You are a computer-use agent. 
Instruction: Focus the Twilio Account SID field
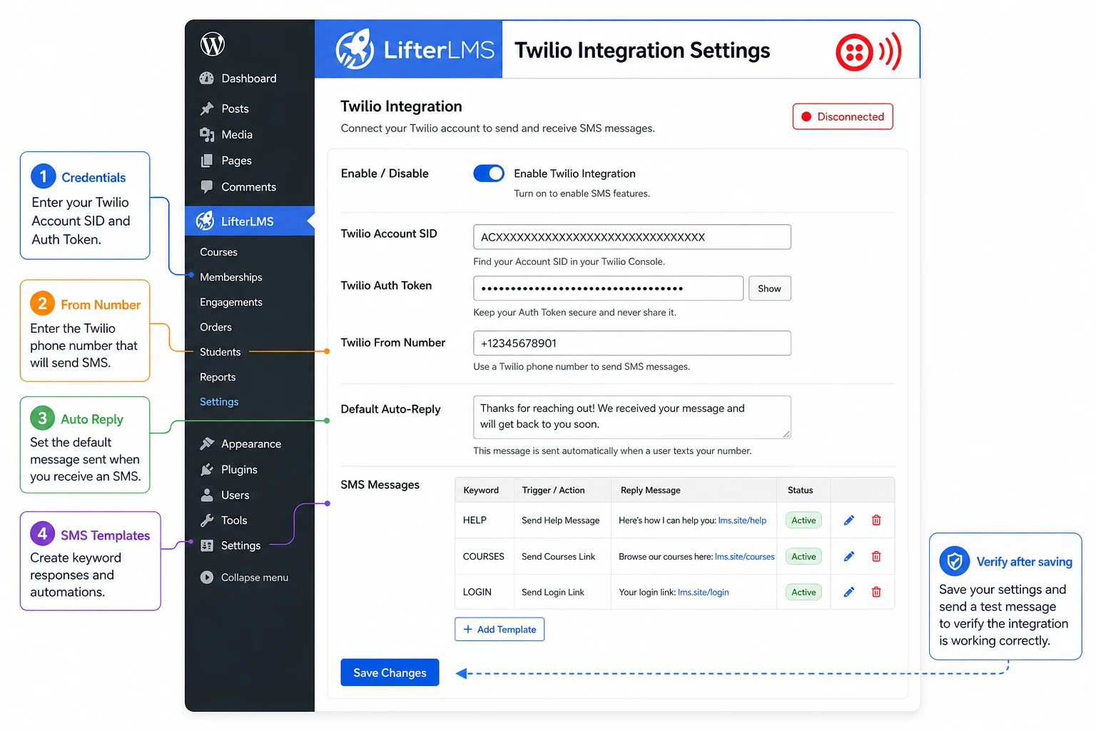tap(631, 237)
